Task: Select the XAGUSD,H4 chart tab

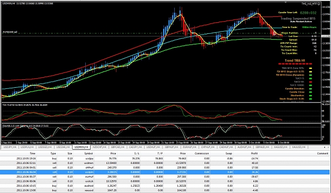Action: [x=280, y=147]
